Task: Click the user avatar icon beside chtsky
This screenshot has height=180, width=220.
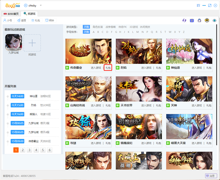Action: click(x=26, y=6)
